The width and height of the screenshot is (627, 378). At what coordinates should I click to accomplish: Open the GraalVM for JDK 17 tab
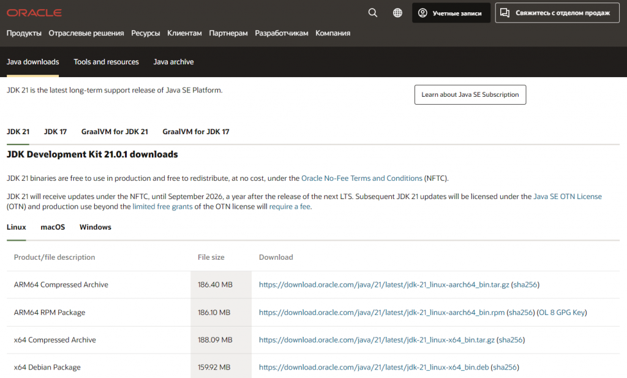[x=196, y=132]
